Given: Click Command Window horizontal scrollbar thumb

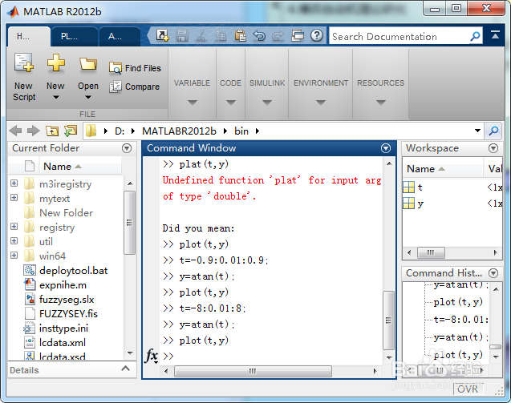Looking at the screenshot, I should [253, 371].
